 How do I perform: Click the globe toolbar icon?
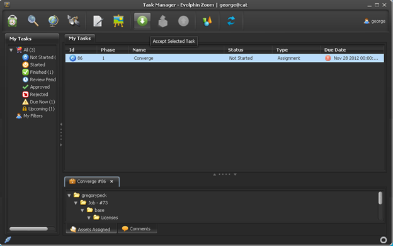pos(53,21)
